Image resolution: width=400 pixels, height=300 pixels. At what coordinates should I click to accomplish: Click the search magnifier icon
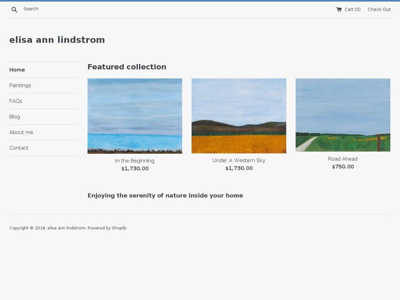(x=14, y=10)
